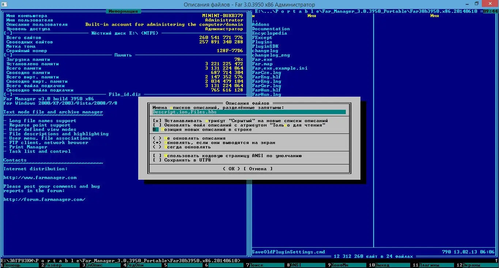Select the FExcept folder
Screen dimensions: 499x268
[262, 38]
